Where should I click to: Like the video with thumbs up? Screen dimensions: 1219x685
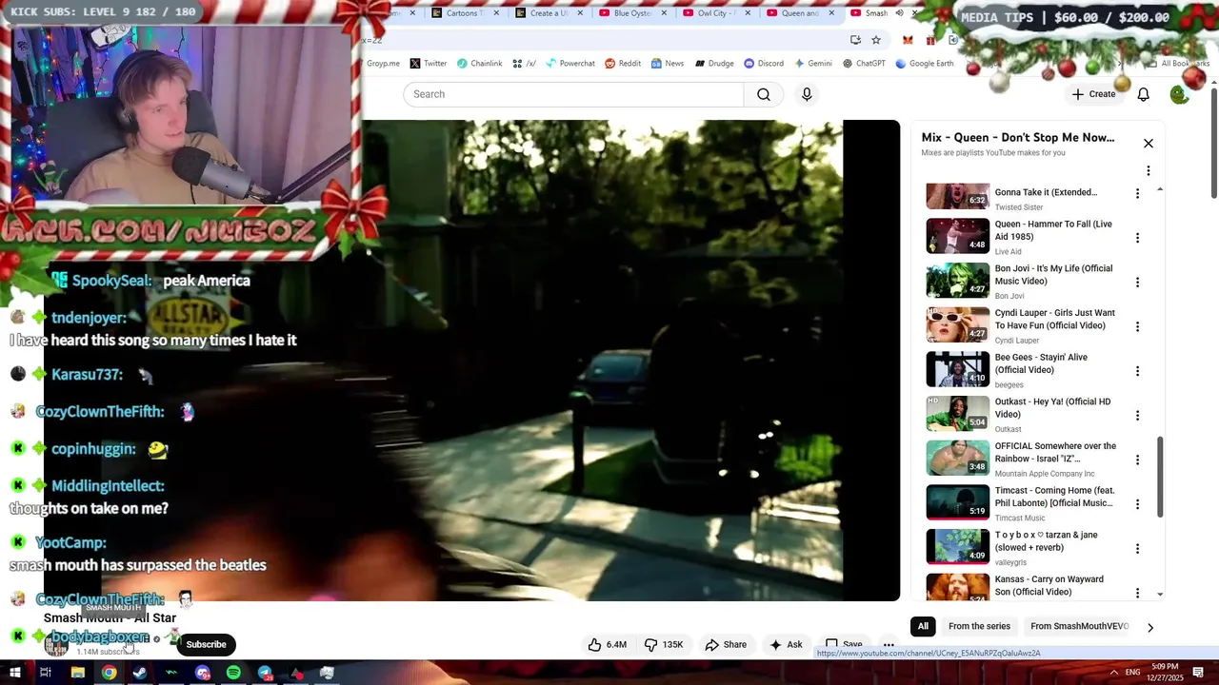(607, 644)
